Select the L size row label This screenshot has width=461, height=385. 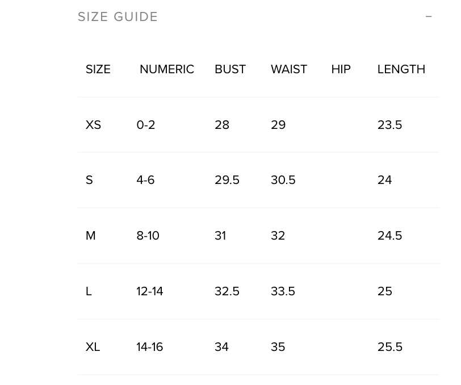tap(89, 291)
